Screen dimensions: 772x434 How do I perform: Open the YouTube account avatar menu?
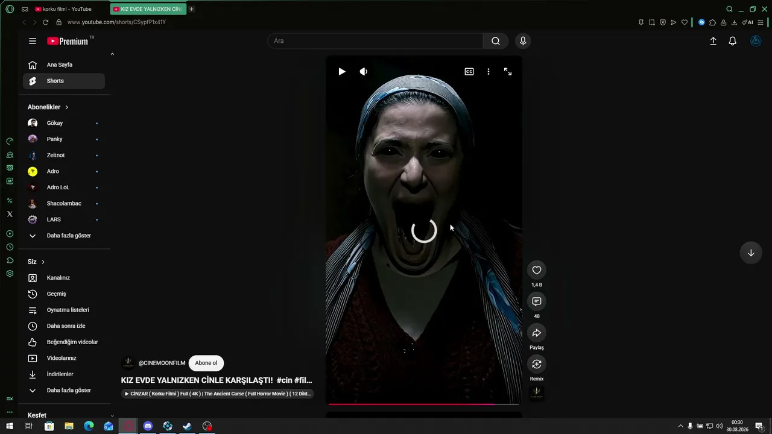click(x=756, y=41)
